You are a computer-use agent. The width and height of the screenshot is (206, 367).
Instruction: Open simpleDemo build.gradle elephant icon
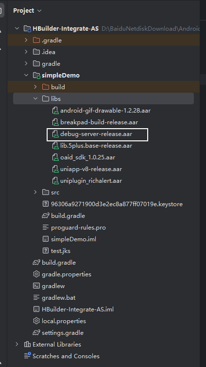pos(45,216)
